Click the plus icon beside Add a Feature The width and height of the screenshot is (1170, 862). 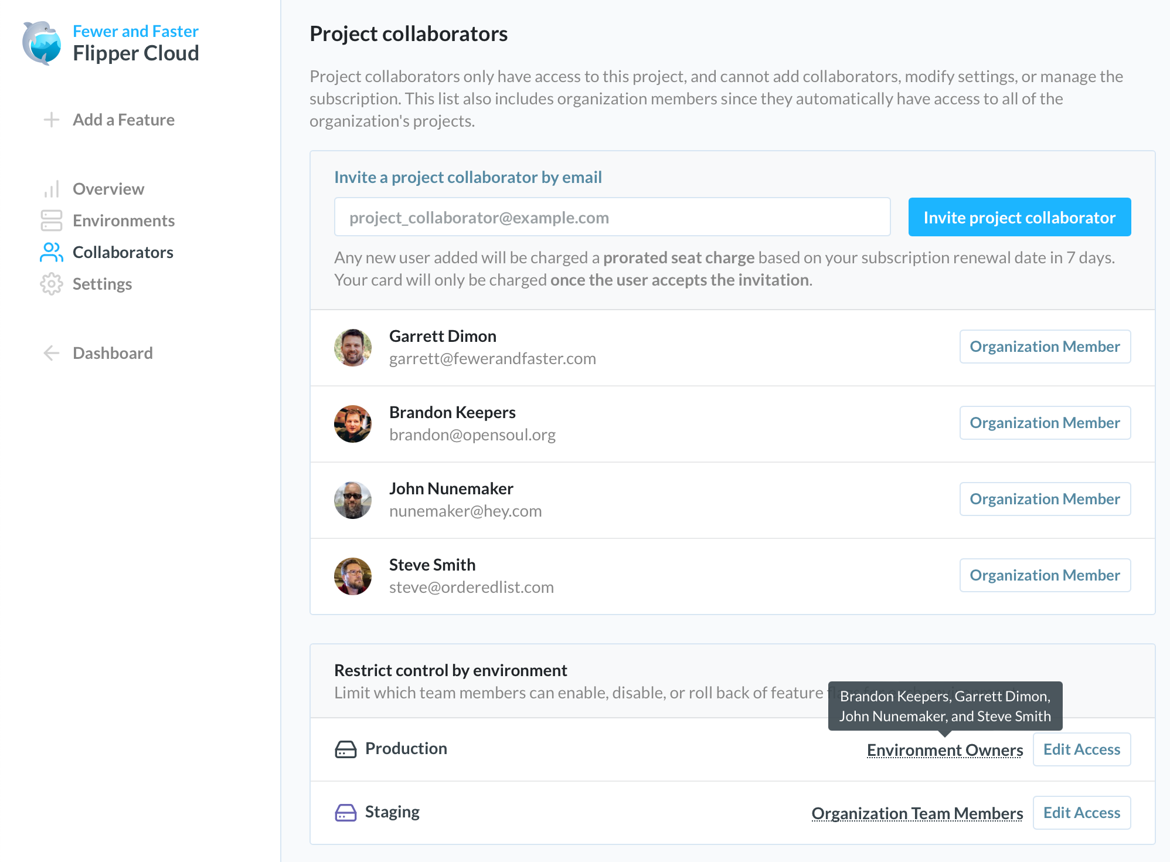(51, 120)
